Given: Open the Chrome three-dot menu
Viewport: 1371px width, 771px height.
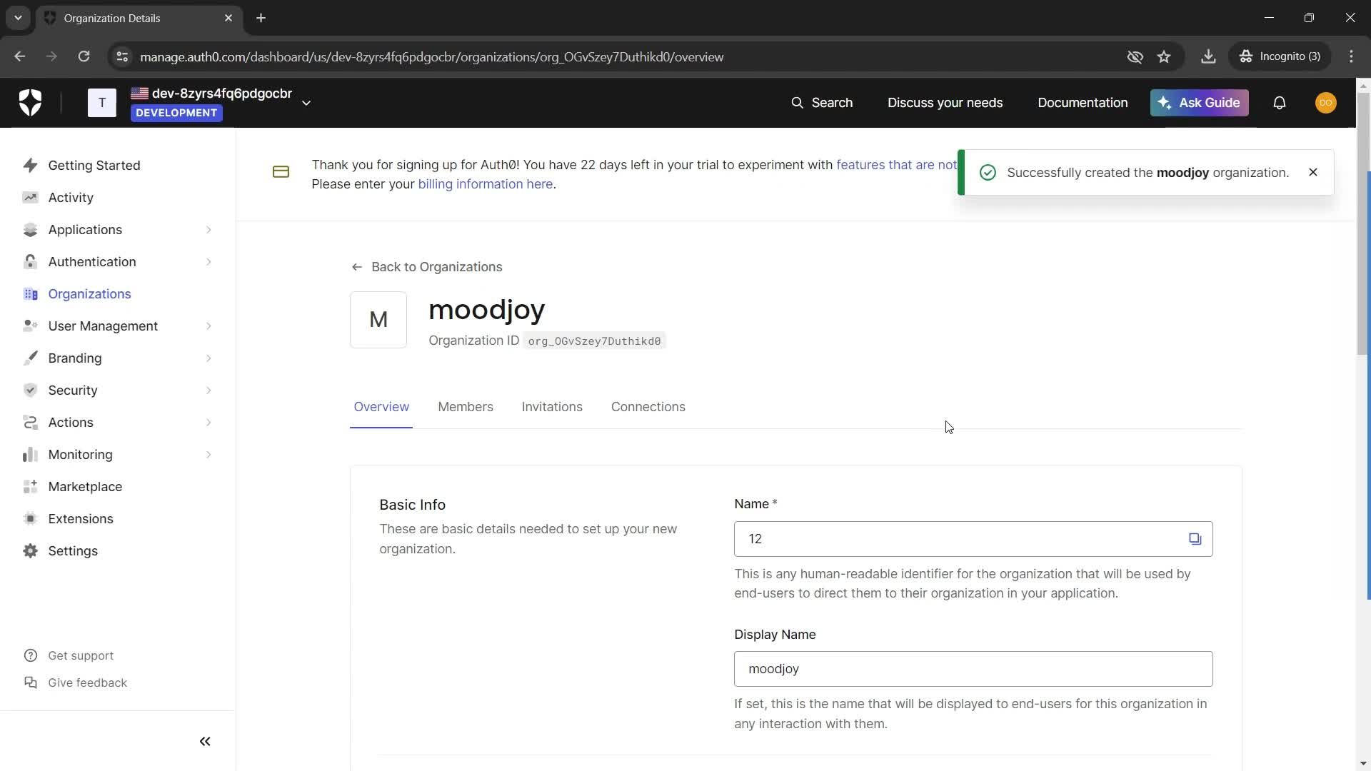Looking at the screenshot, I should coord(1351,56).
